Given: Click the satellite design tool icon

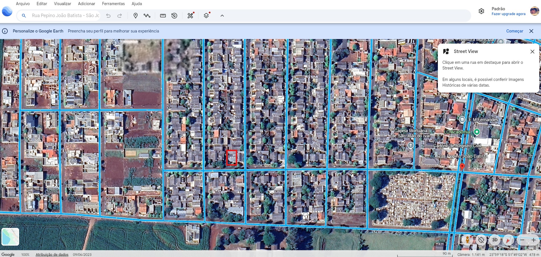Looking at the screenshot, I should pos(190,16).
